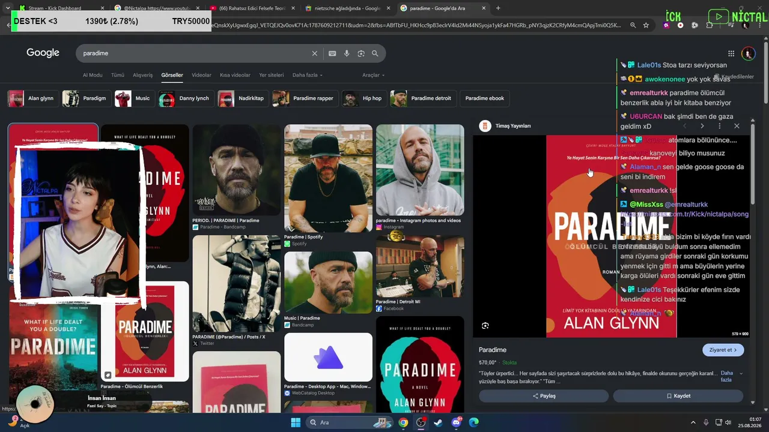Click the taskbar microphone tray icon
The width and height of the screenshot is (769, 432).
click(706, 422)
